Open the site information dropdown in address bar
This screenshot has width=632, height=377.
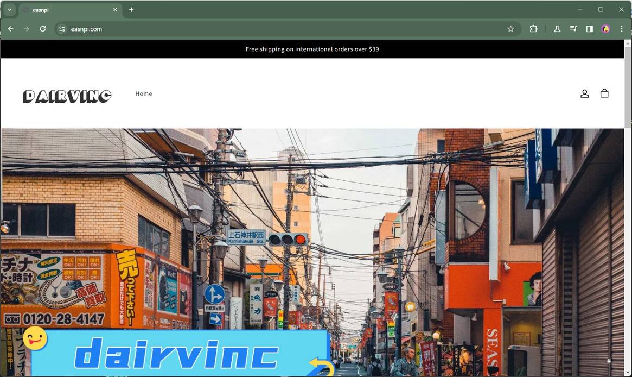(x=62, y=29)
